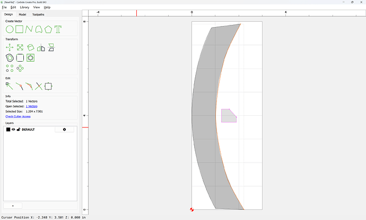Open the Offset Vectors tool
The image size is (366, 220).
[x=10, y=58]
